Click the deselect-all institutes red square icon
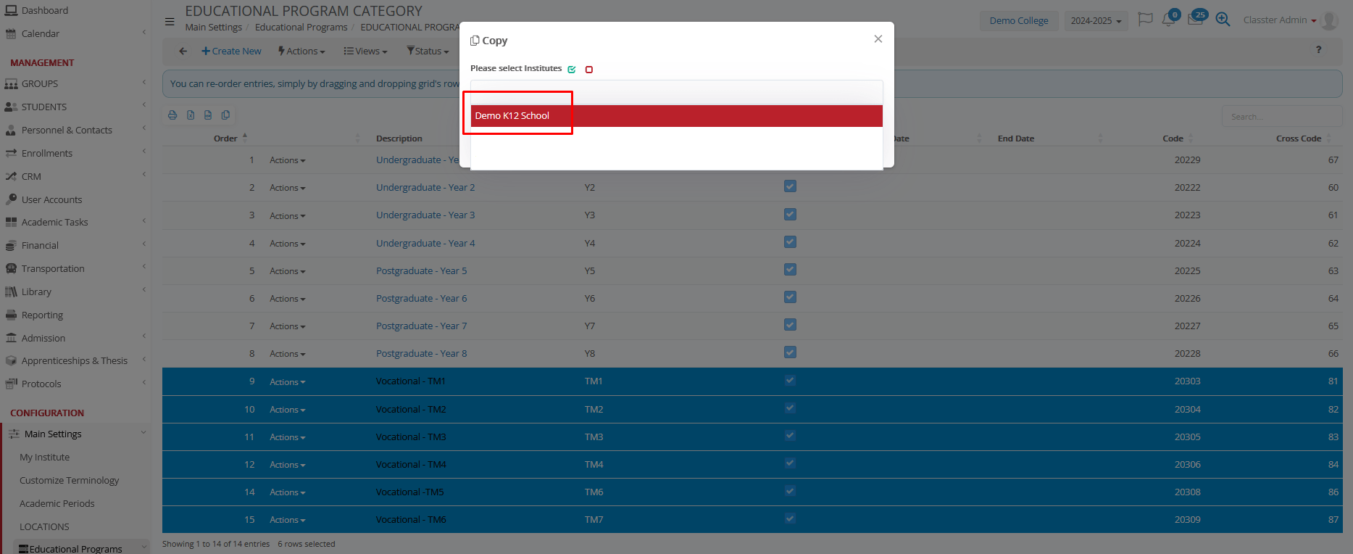 tap(589, 70)
